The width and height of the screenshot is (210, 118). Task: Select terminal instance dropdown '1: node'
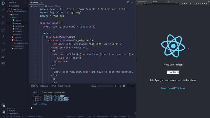pos(102,86)
